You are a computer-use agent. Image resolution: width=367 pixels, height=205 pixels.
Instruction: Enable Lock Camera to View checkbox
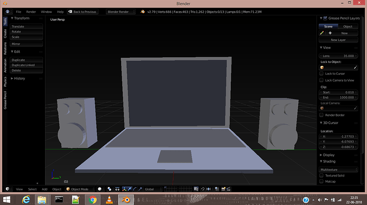(x=322, y=80)
